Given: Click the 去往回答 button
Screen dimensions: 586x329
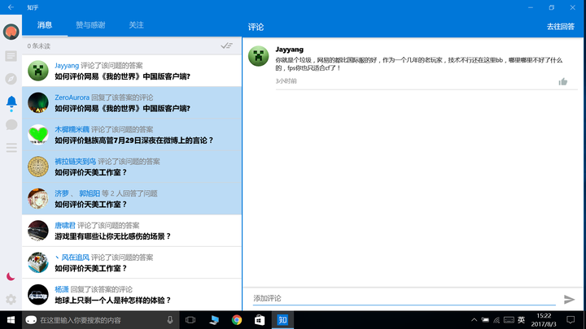Looking at the screenshot, I should [x=561, y=27].
